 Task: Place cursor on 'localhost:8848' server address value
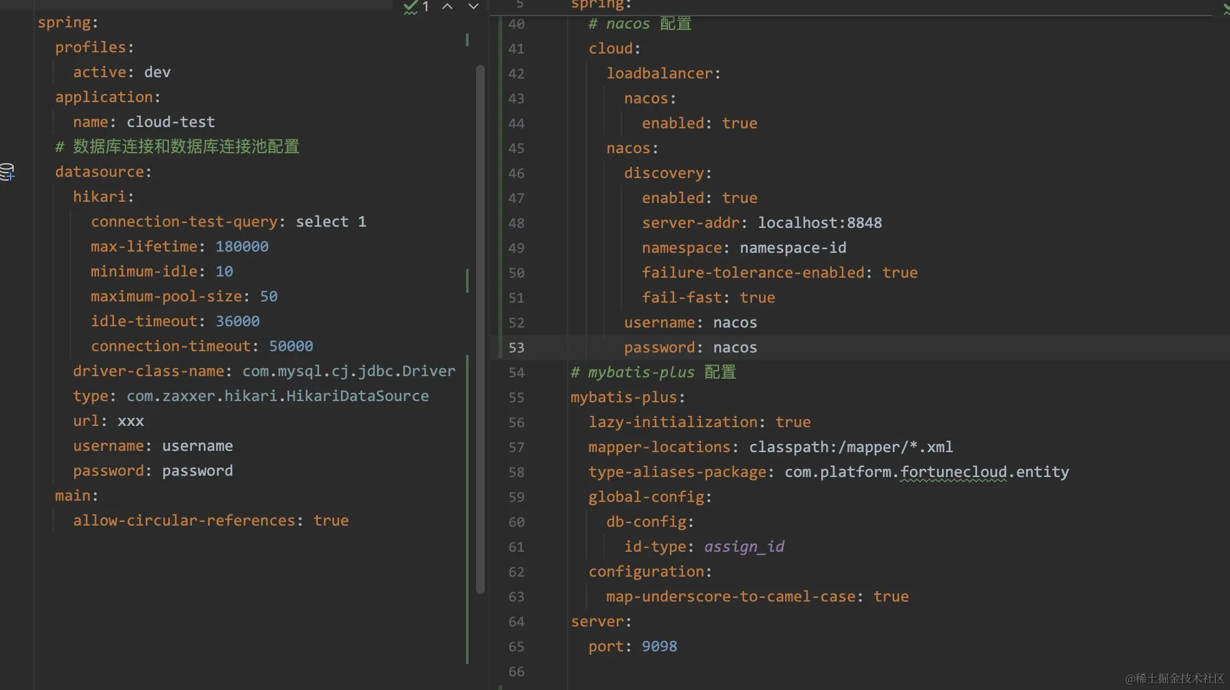tap(819, 223)
